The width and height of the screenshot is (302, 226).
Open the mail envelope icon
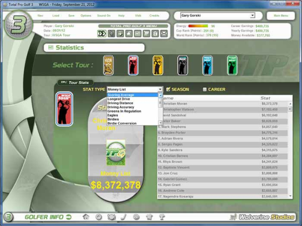[x=164, y=34]
